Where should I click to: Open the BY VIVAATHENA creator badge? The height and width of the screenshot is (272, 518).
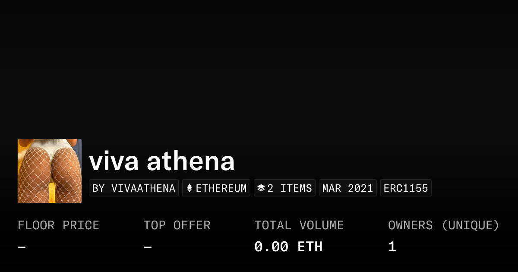(134, 188)
